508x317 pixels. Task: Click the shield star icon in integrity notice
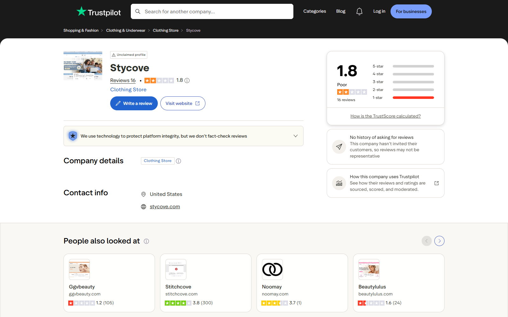coord(73,136)
